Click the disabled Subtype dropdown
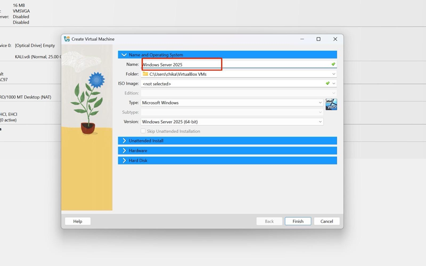The width and height of the screenshot is (426, 266). (232, 112)
